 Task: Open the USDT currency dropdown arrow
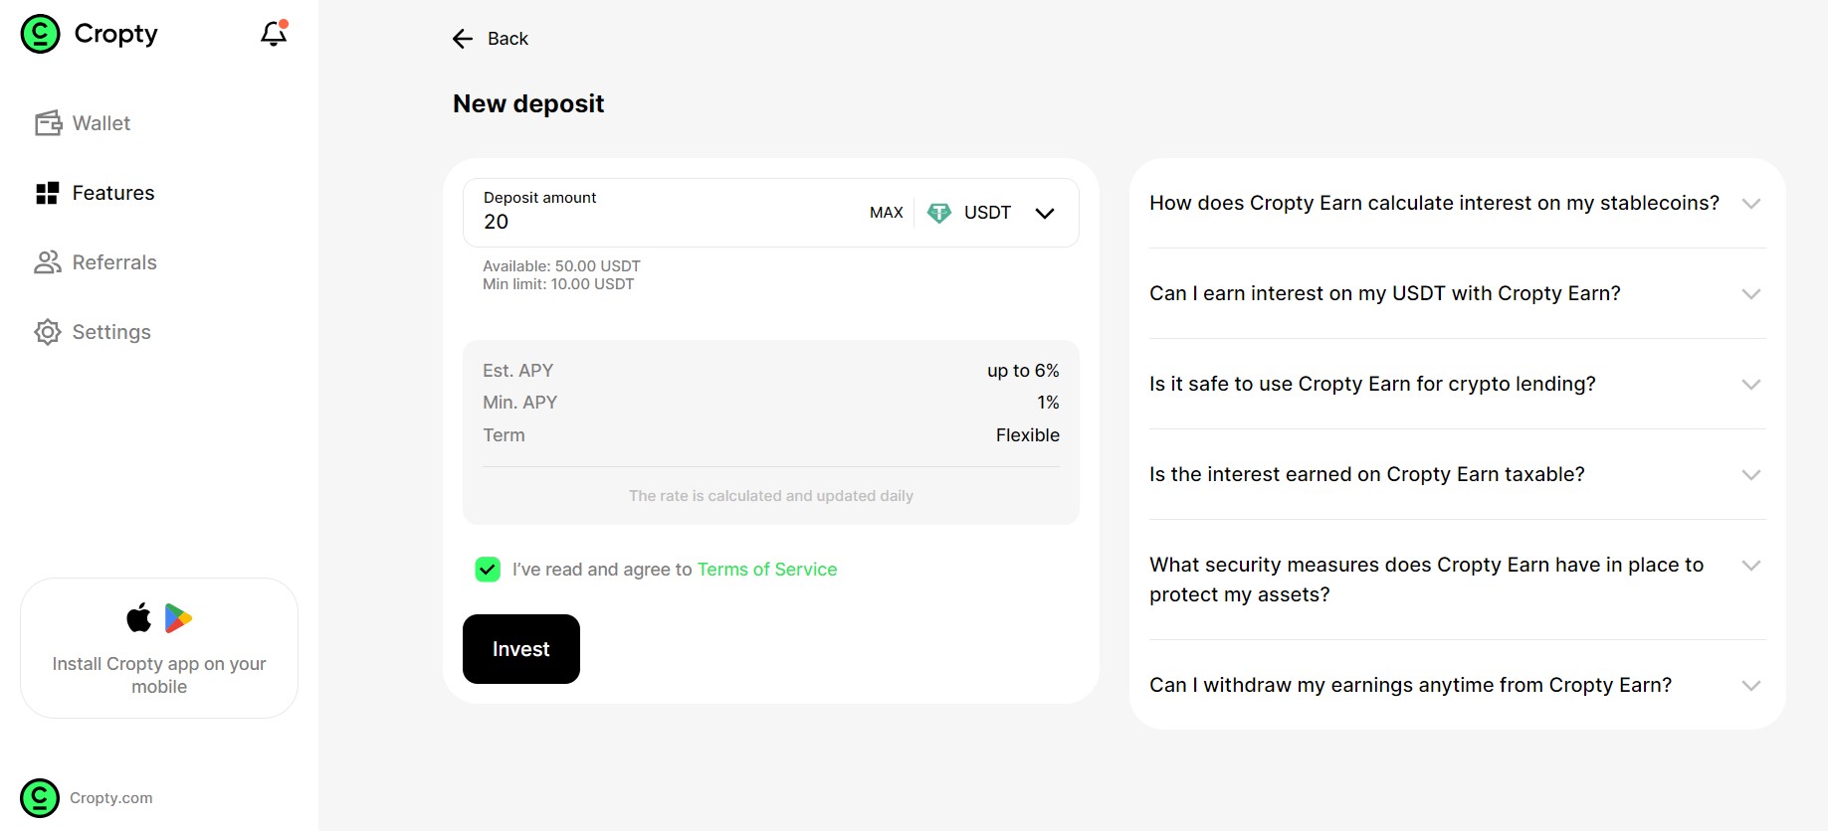tap(1045, 213)
